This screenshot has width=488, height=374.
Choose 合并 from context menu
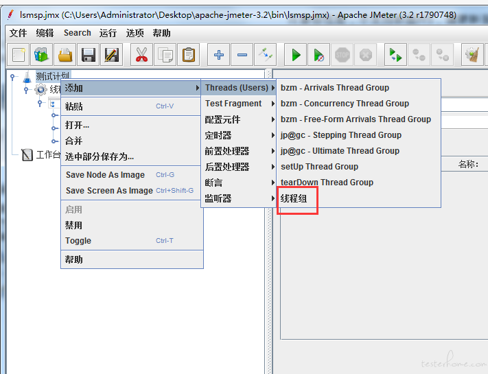131,141
